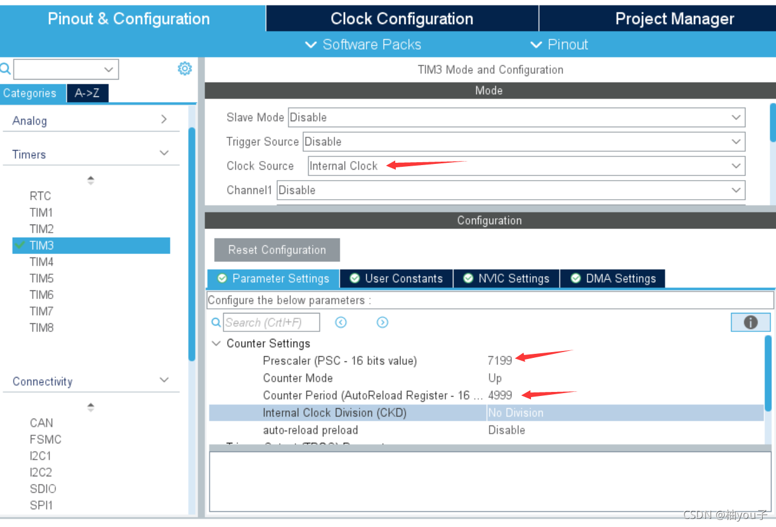Select TIM7 in the Timers list

pos(42,311)
